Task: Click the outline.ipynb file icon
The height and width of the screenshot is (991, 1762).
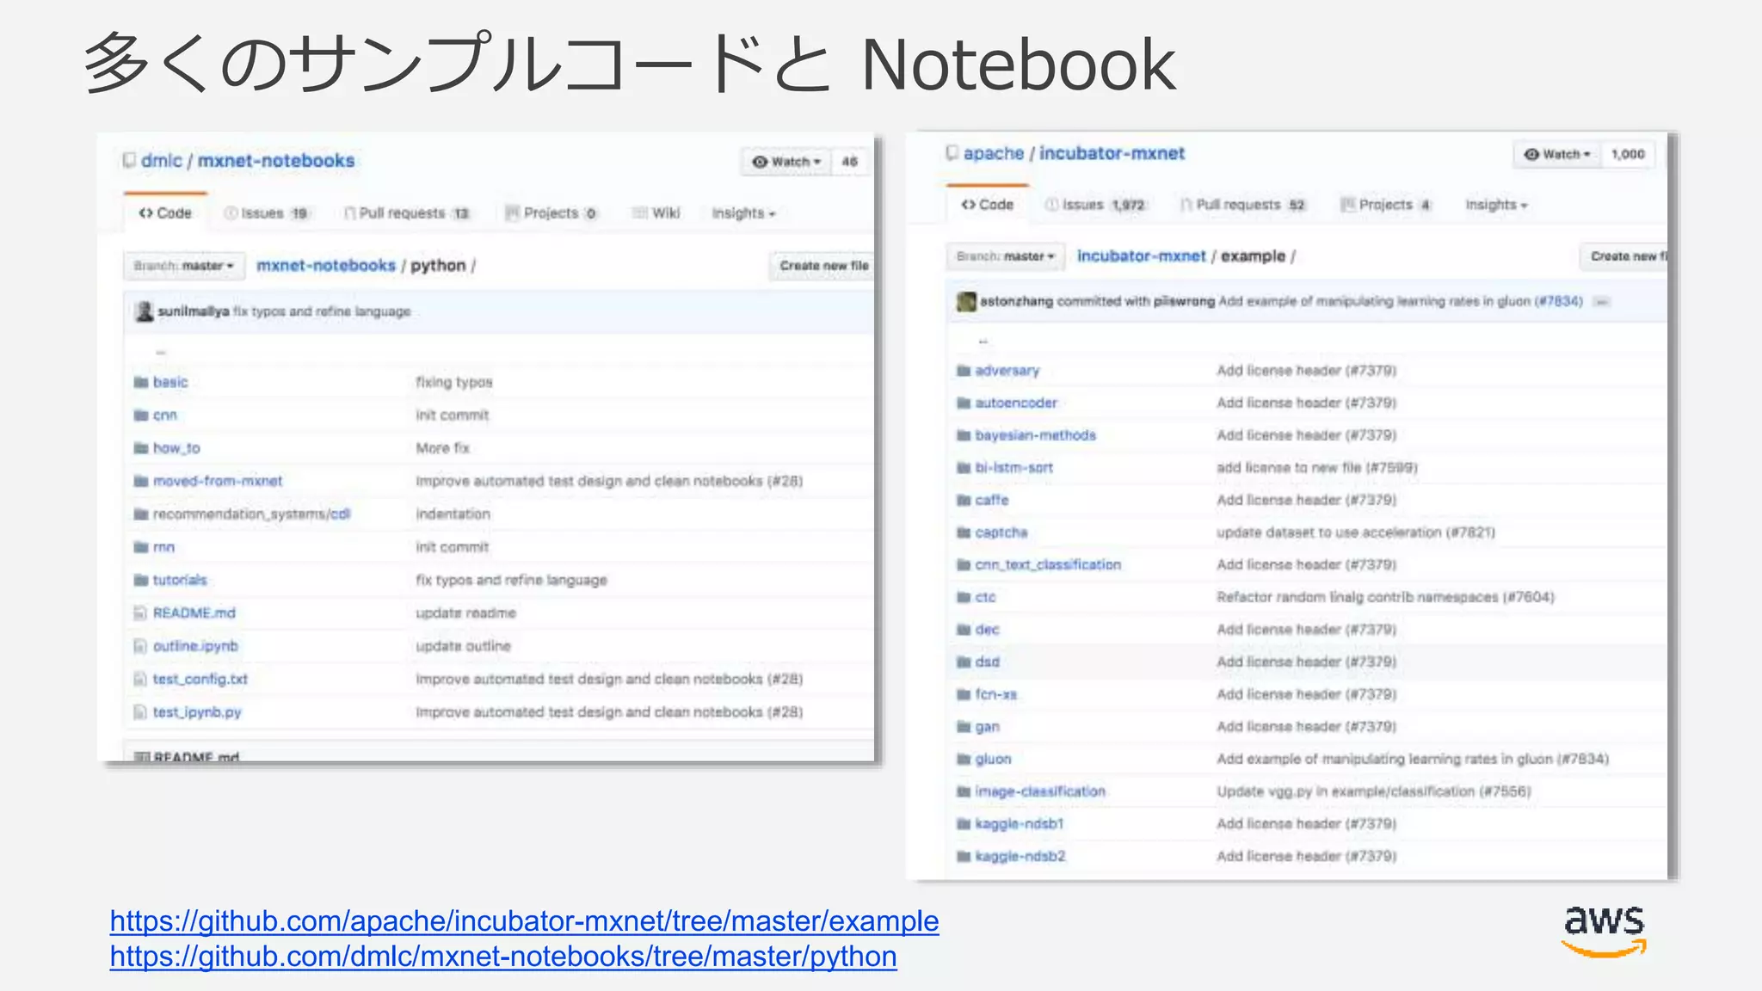Action: 140,646
